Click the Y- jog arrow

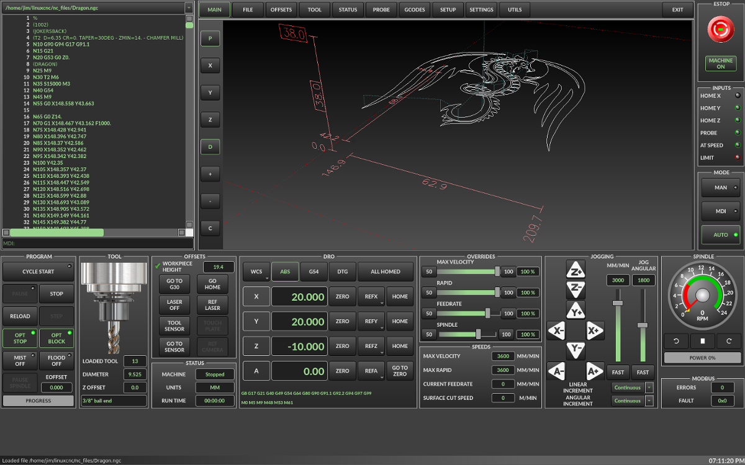[x=576, y=350]
